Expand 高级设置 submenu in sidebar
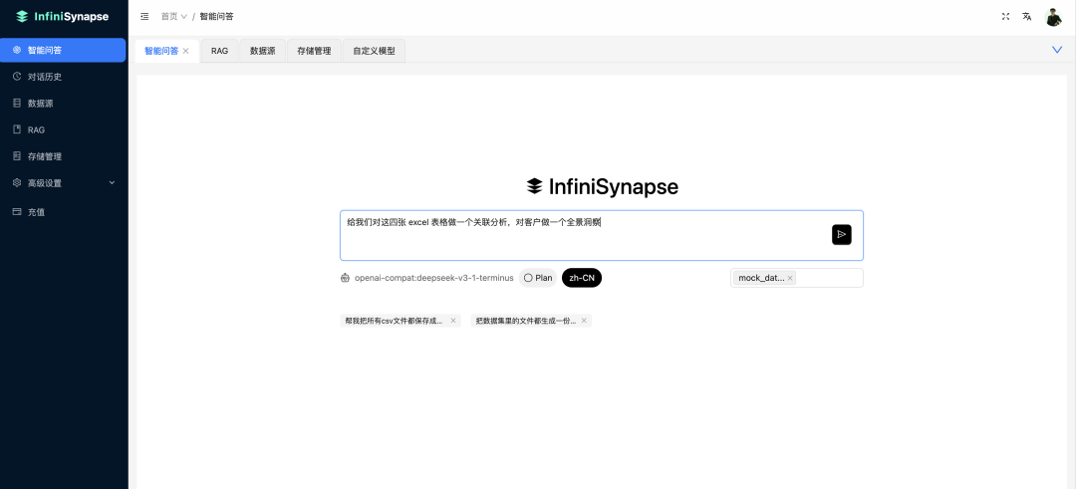 coord(64,183)
